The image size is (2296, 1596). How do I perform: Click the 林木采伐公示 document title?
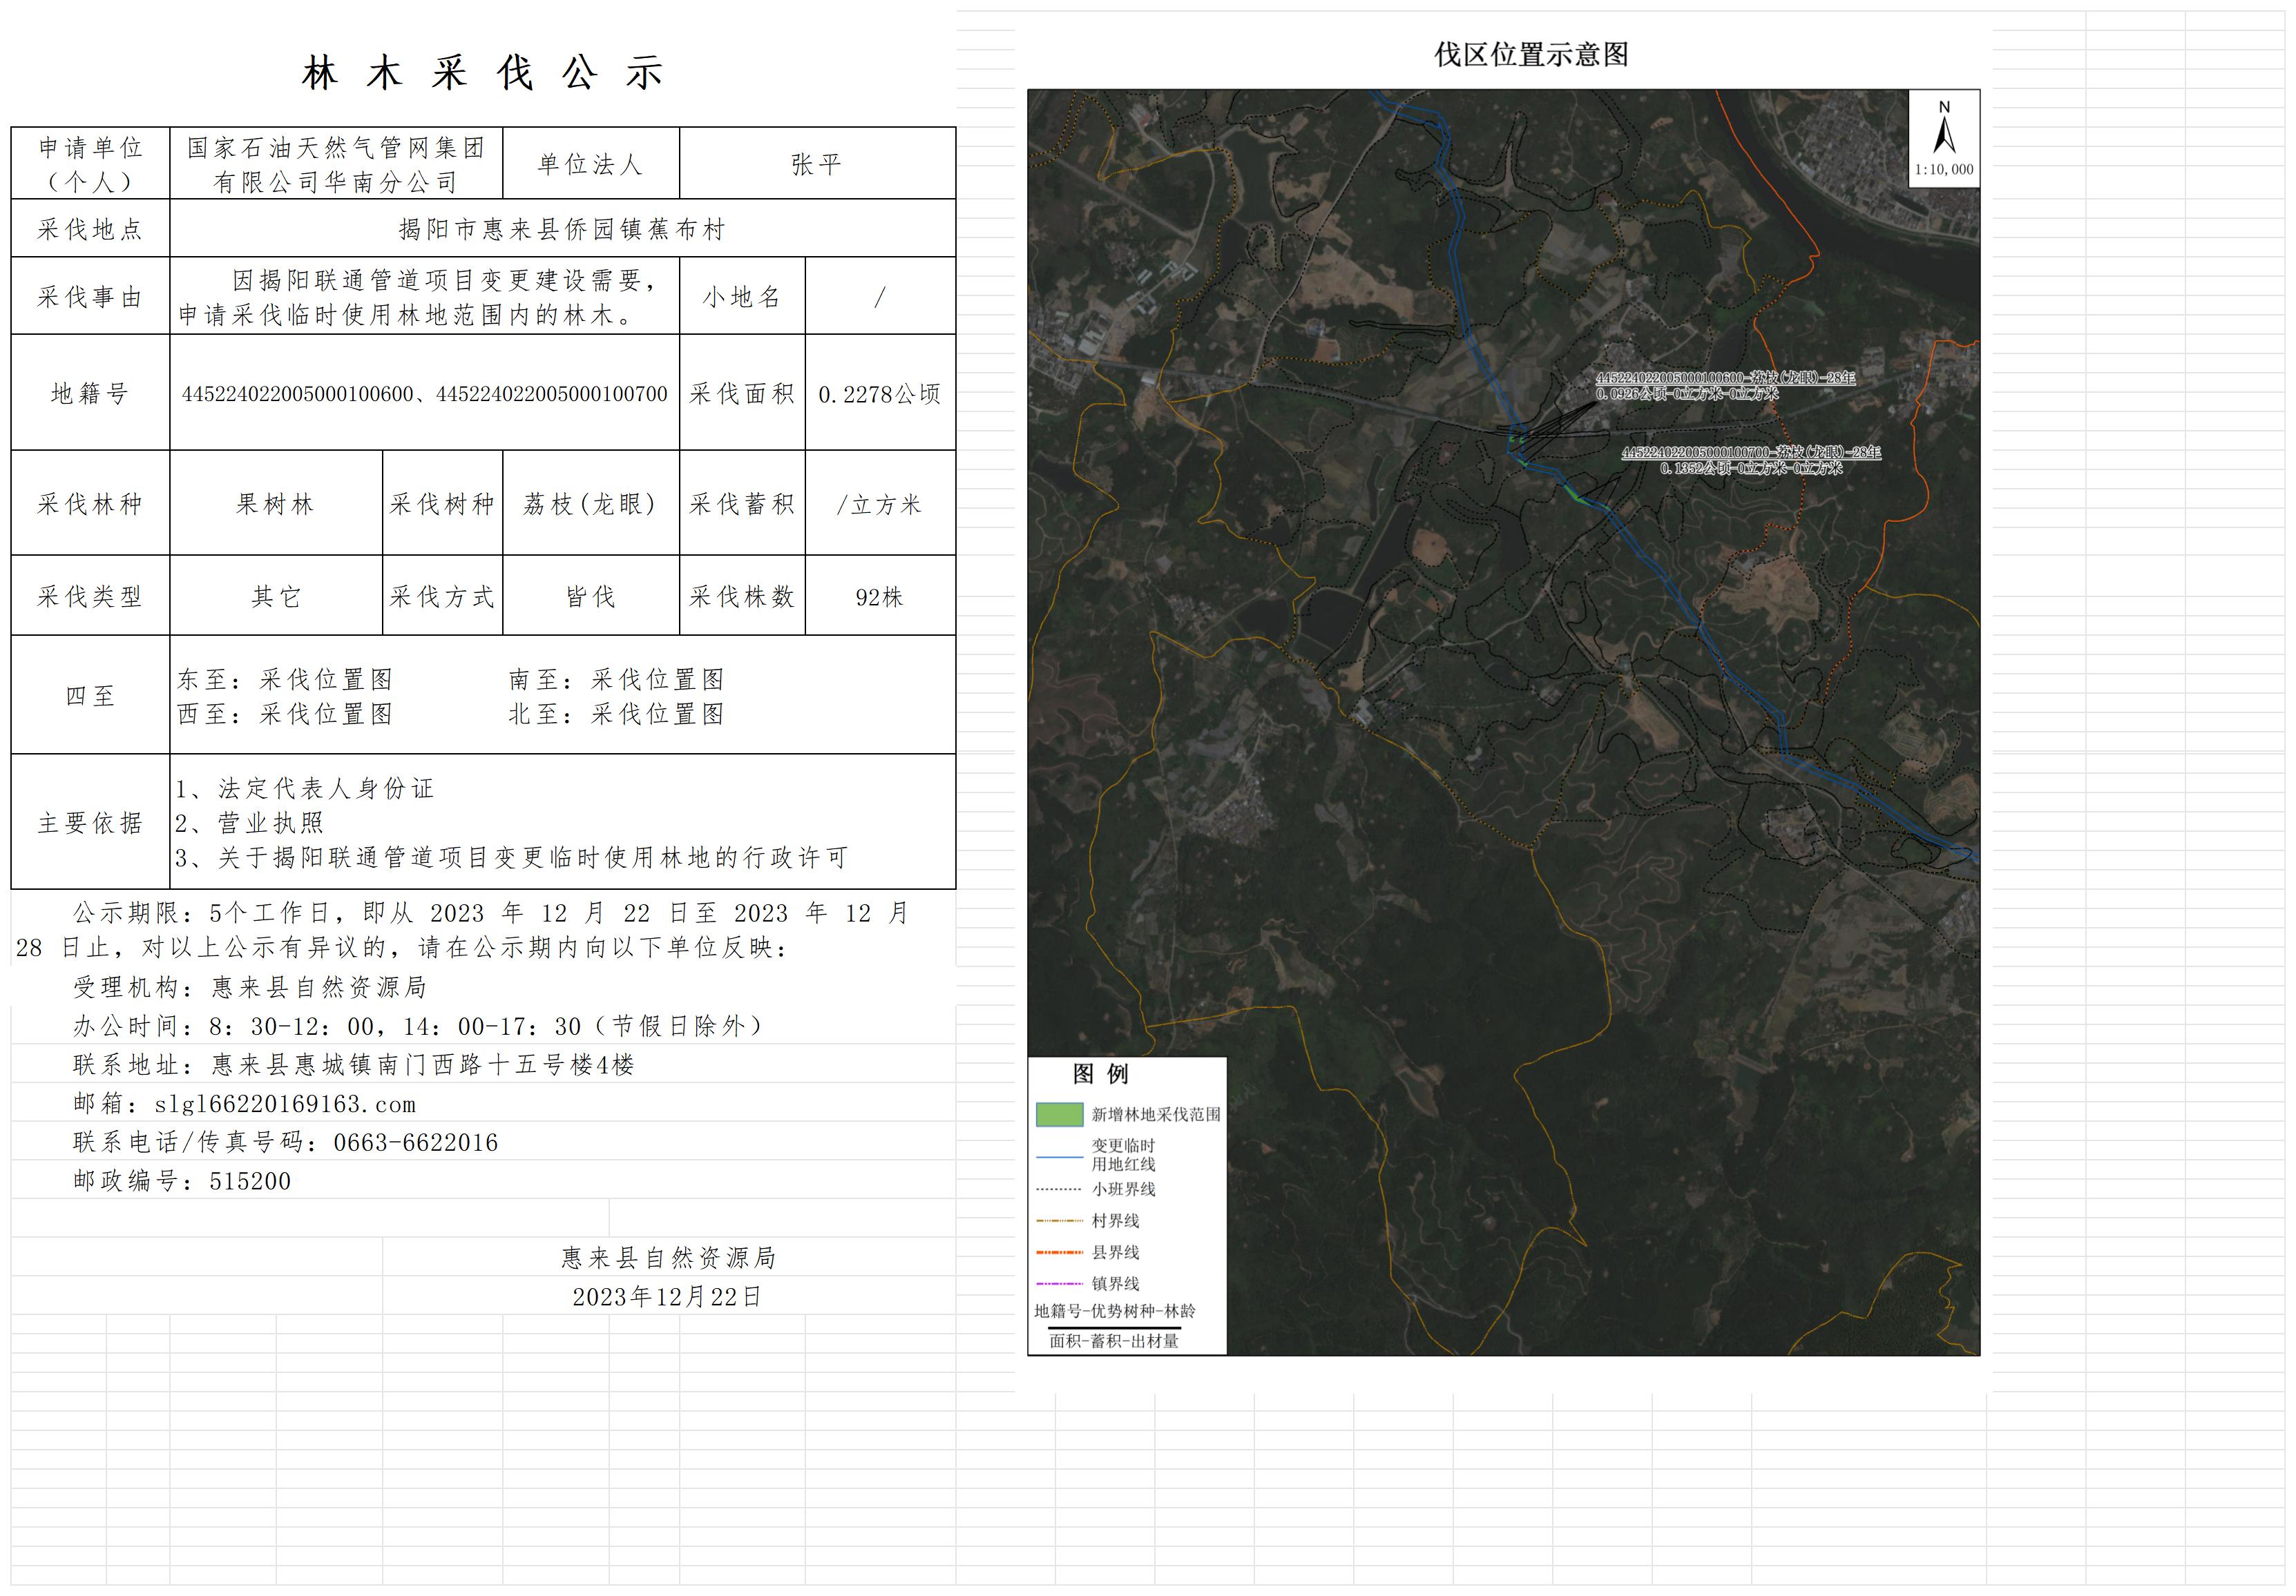click(482, 73)
